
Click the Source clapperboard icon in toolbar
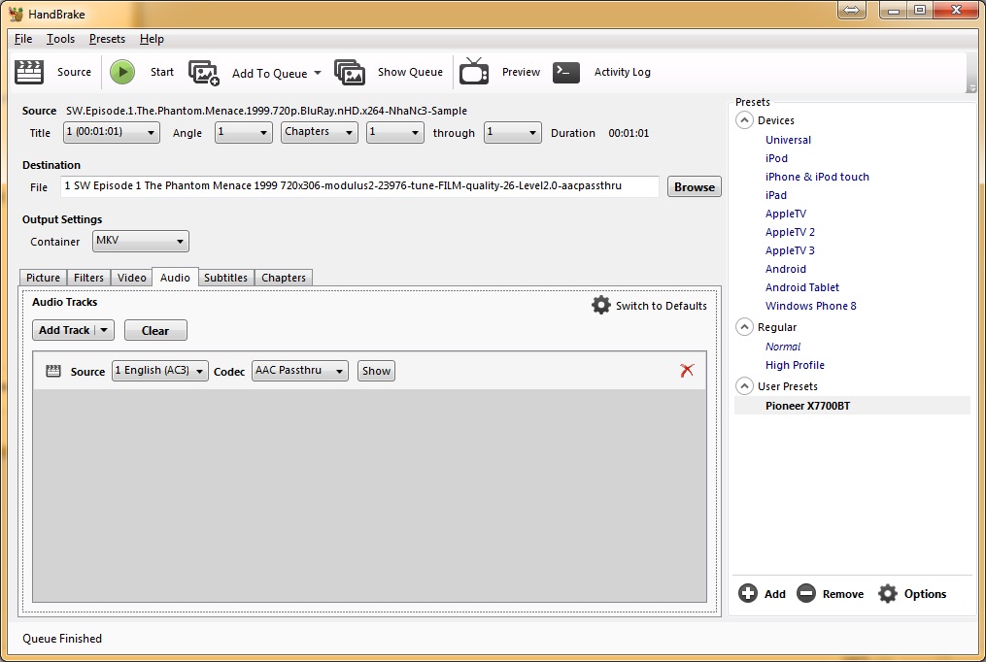pos(29,72)
